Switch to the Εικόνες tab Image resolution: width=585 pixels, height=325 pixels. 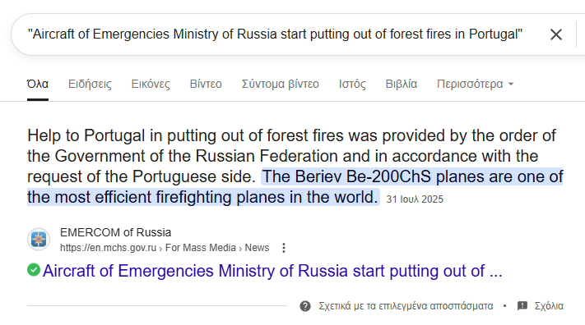pyautogui.click(x=151, y=84)
